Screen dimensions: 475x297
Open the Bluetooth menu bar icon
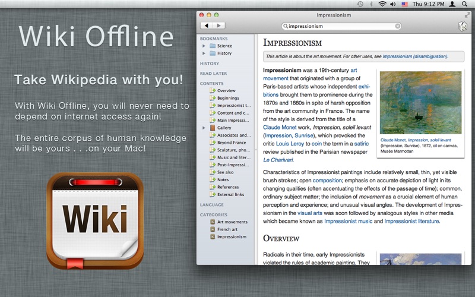(371, 4)
